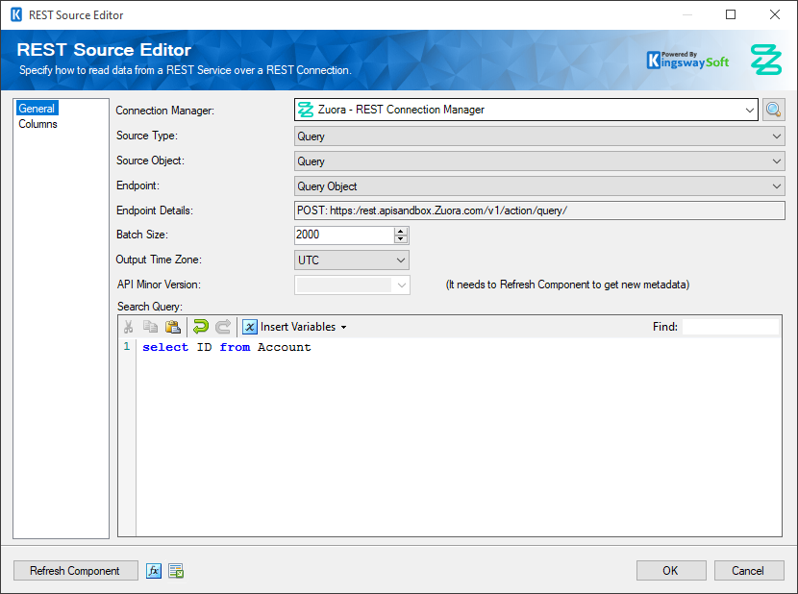The width and height of the screenshot is (798, 594).
Task: Select the General page
Action: click(x=37, y=109)
